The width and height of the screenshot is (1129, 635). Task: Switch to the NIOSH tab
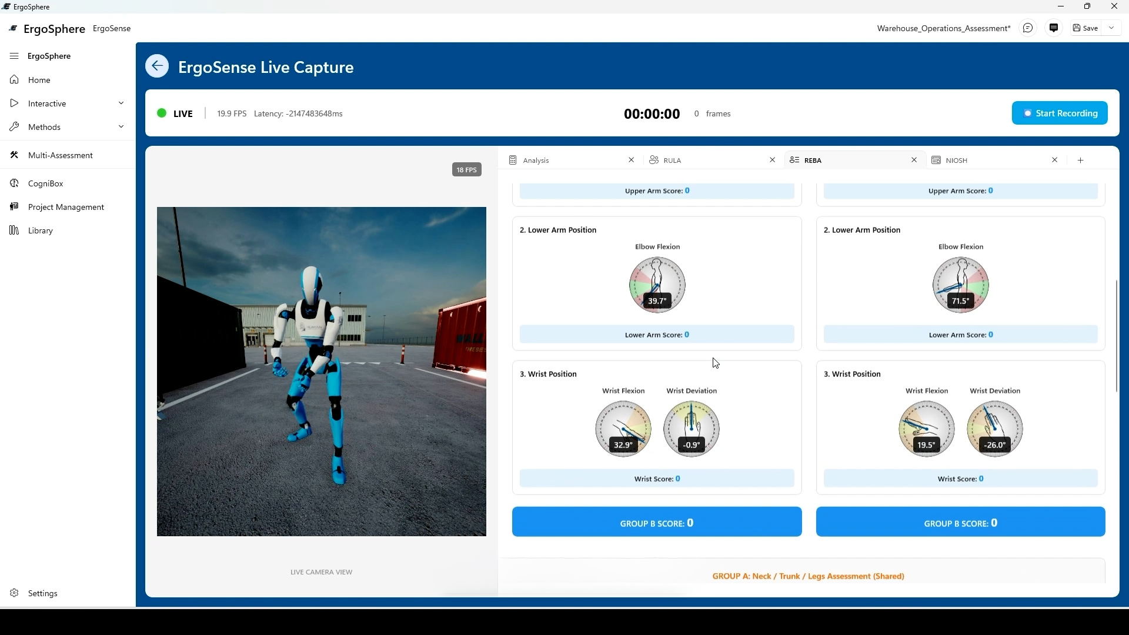(956, 160)
